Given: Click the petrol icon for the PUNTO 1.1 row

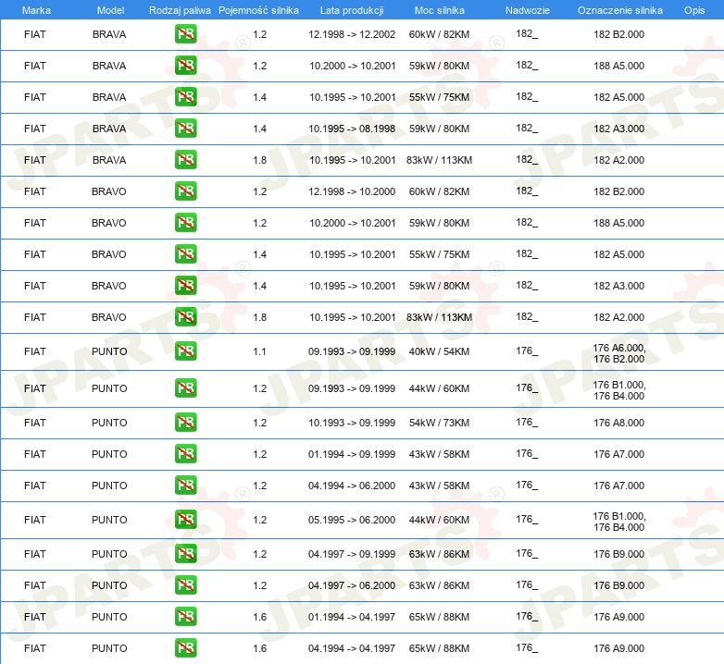Looking at the screenshot, I should (185, 351).
